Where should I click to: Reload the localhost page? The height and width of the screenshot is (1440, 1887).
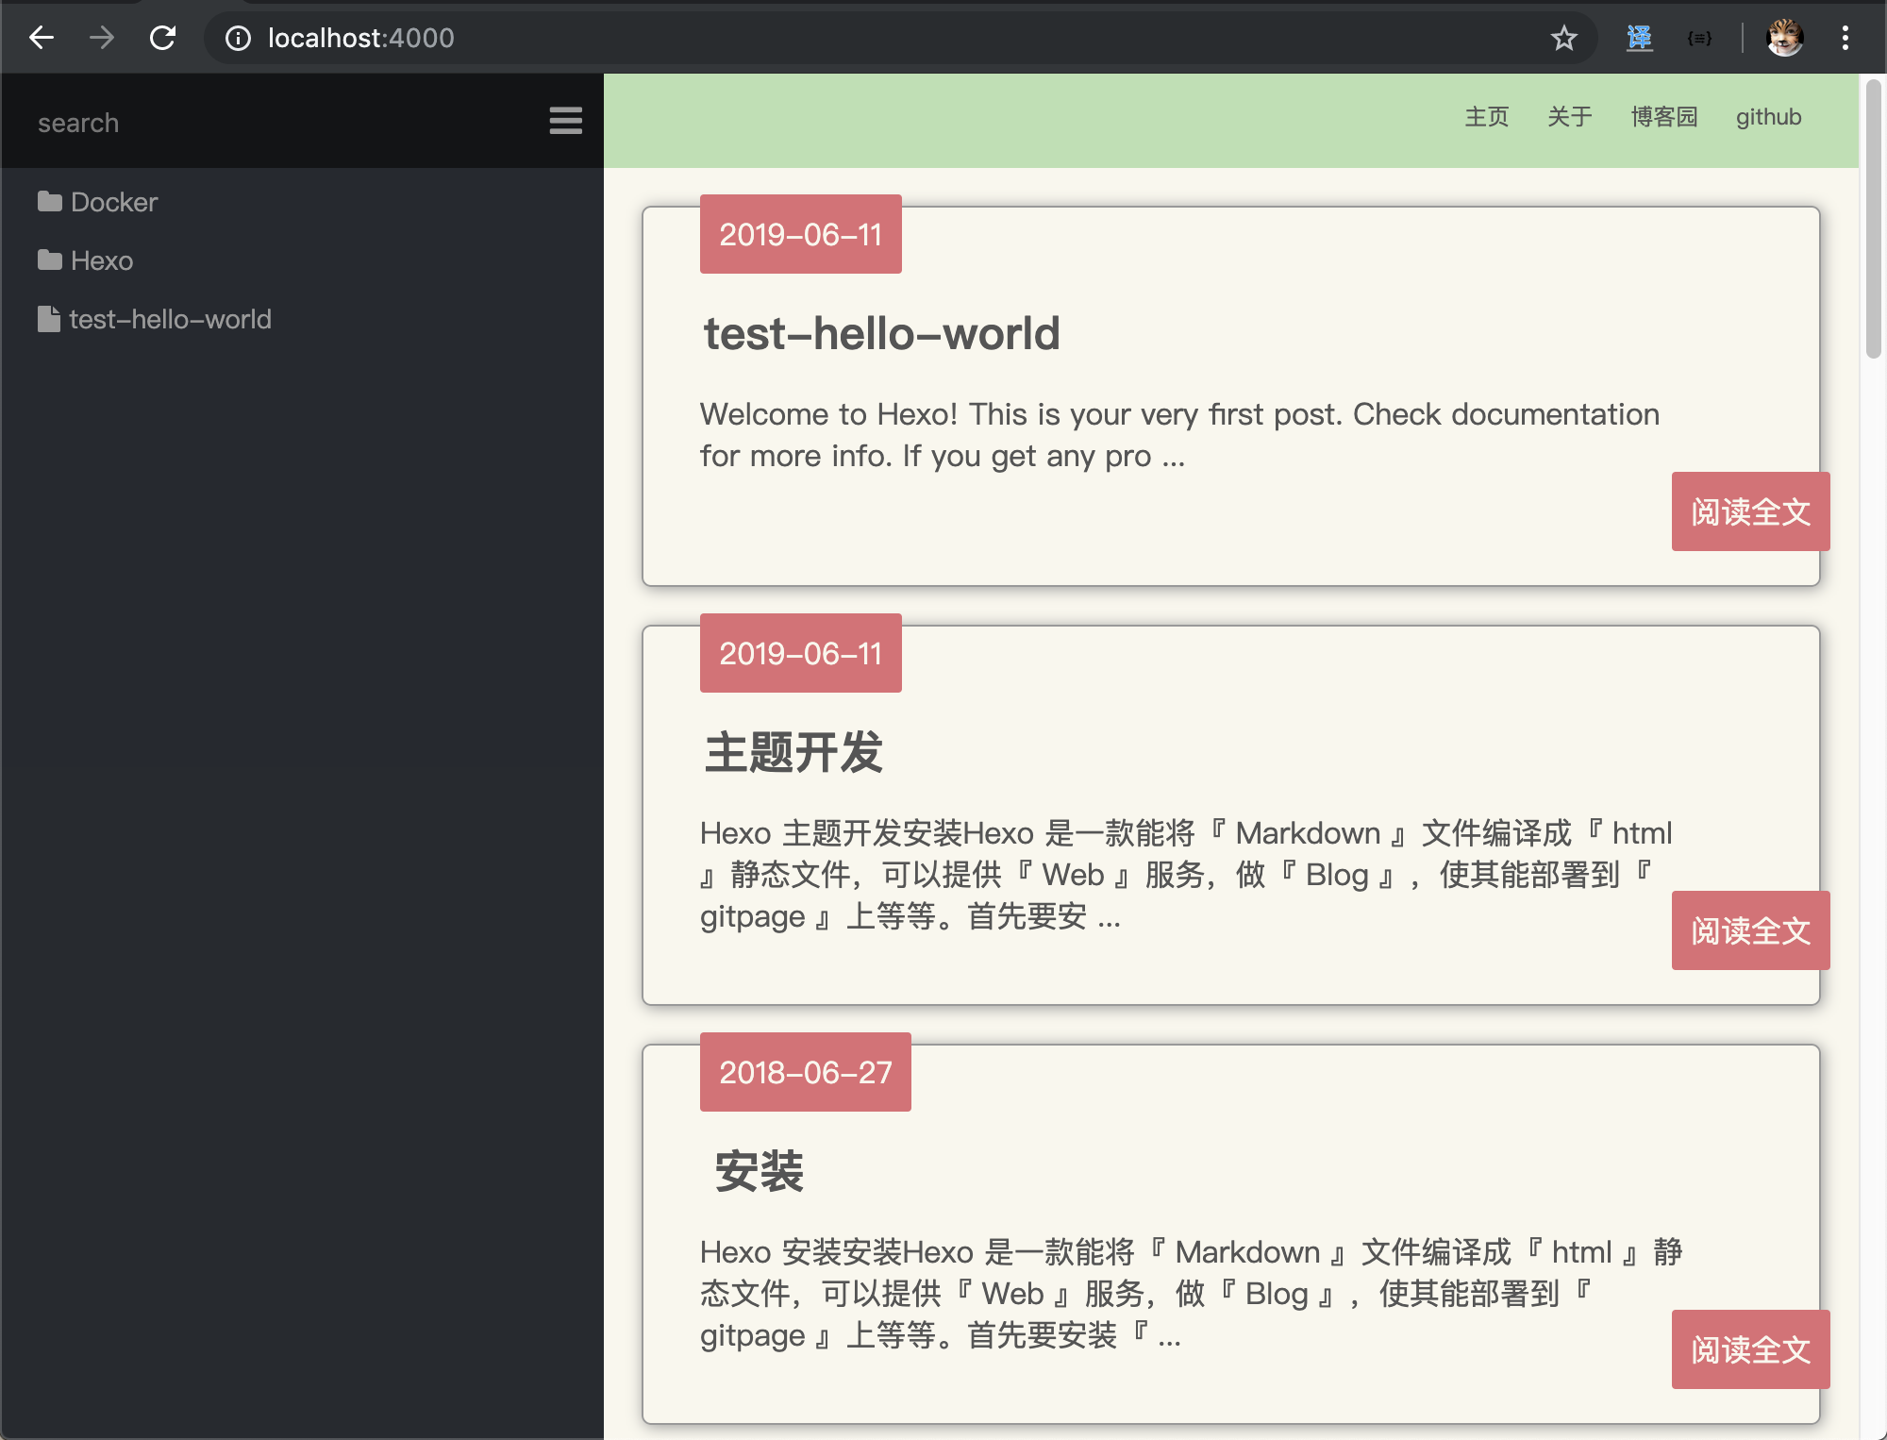(x=163, y=38)
